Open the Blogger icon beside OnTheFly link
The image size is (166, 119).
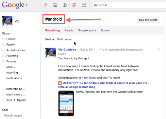click(60, 83)
